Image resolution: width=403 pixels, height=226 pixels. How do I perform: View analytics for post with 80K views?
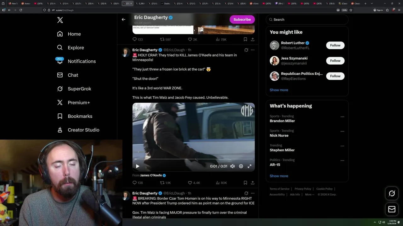coord(221,183)
